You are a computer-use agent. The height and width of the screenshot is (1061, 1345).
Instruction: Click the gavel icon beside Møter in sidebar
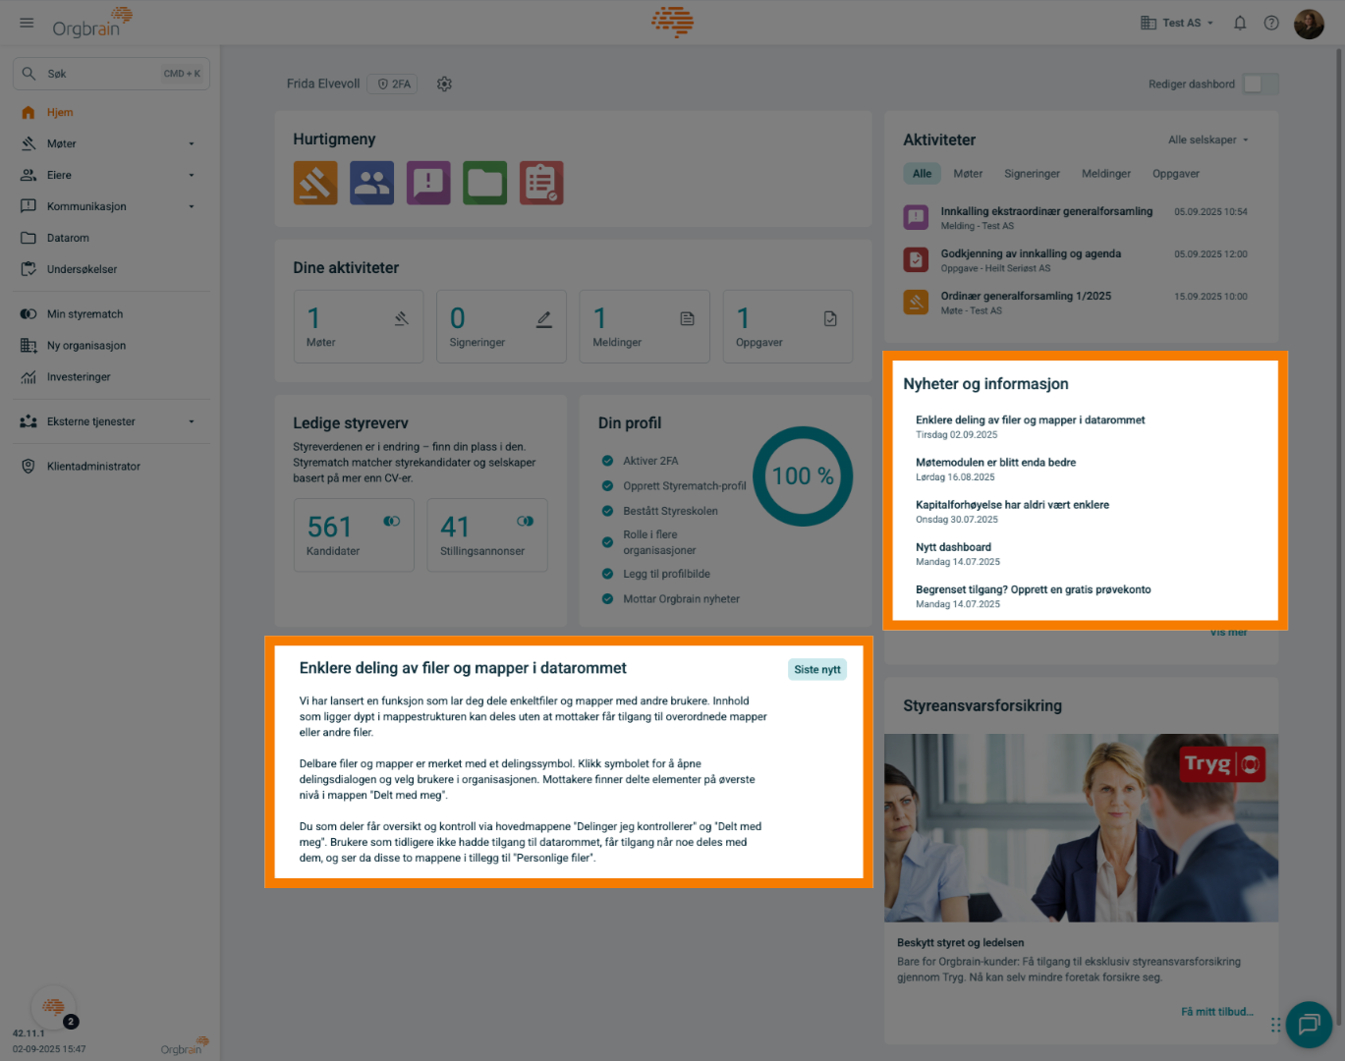pyautogui.click(x=28, y=143)
